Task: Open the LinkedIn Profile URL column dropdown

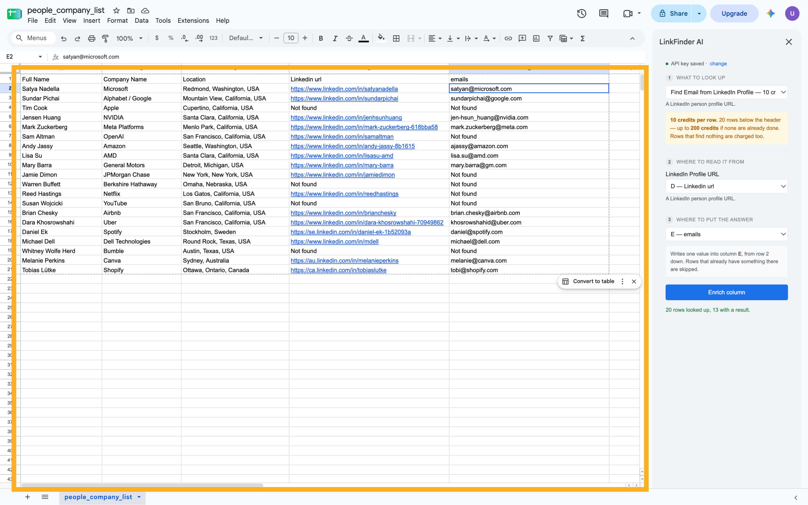Action: (x=726, y=186)
